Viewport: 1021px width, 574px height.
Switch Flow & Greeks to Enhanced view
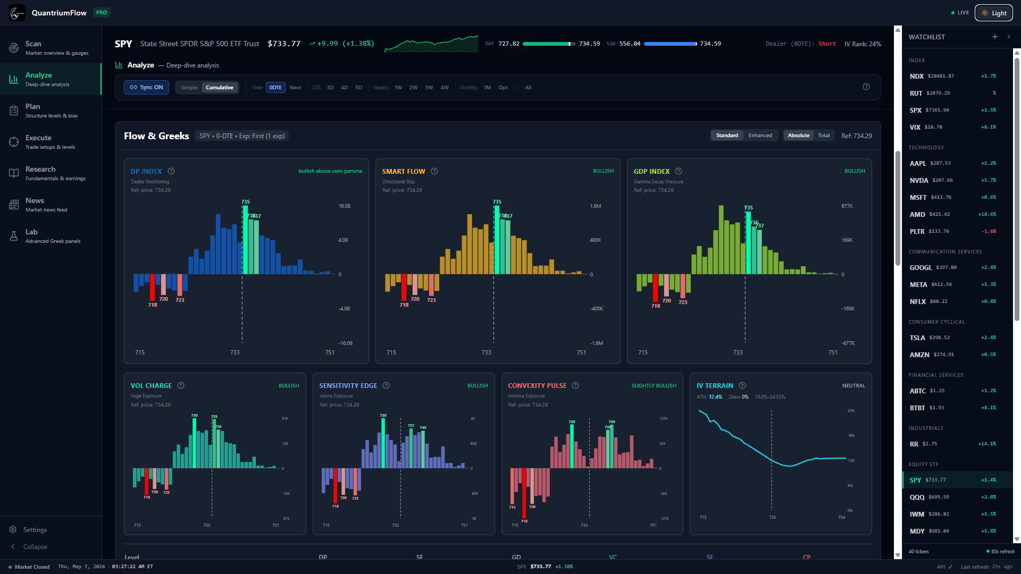click(760, 136)
